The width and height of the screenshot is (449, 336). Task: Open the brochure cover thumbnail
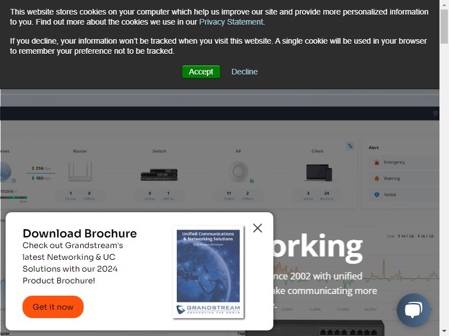(x=208, y=272)
